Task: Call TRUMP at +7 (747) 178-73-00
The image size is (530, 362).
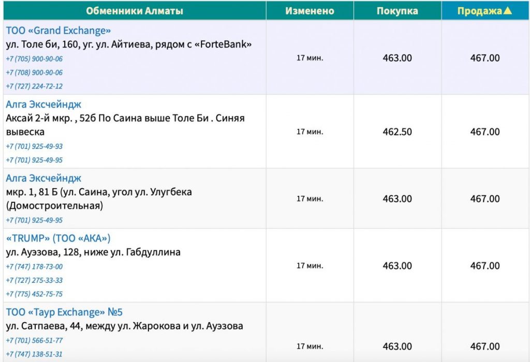Action: 34,266
